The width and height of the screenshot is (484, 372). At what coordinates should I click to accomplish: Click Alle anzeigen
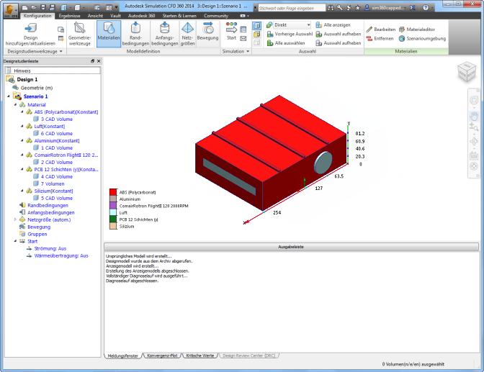333,25
